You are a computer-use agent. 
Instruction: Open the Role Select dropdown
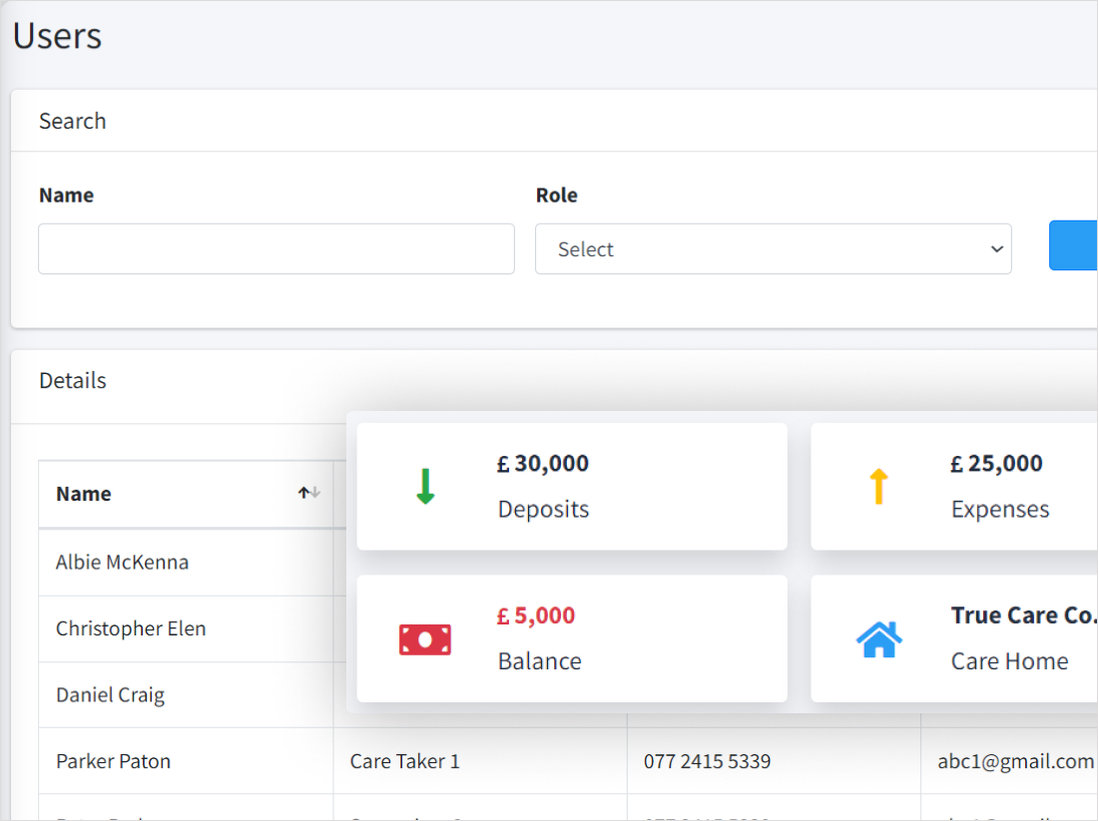tap(773, 249)
